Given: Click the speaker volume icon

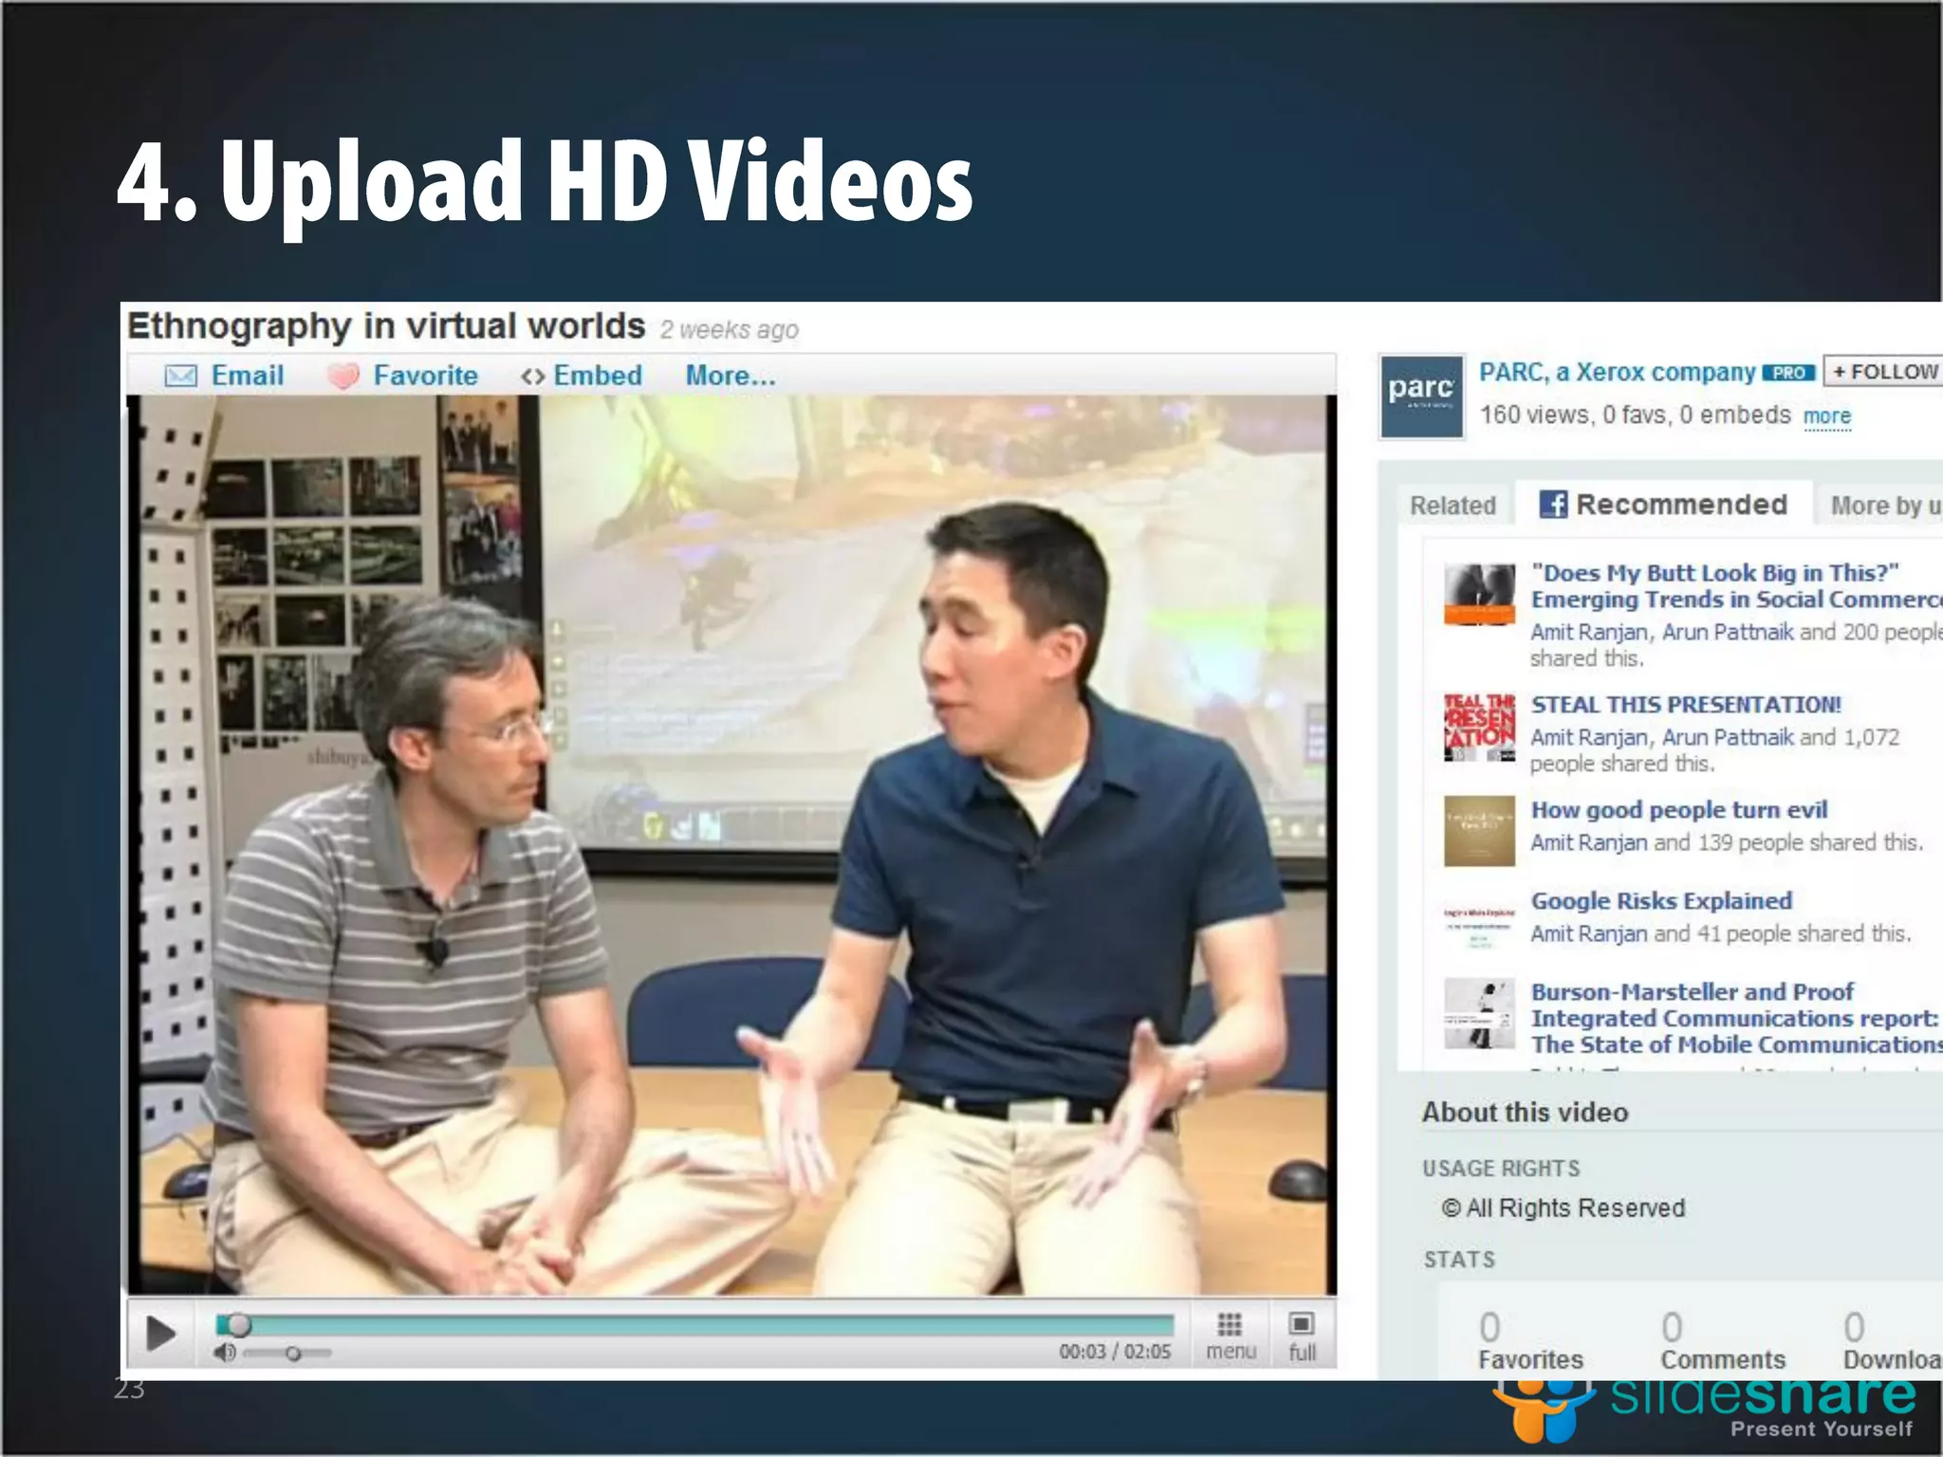Looking at the screenshot, I should coord(225,1353).
